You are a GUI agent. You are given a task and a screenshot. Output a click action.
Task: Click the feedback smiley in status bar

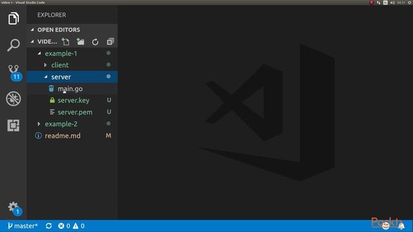pyautogui.click(x=386, y=226)
